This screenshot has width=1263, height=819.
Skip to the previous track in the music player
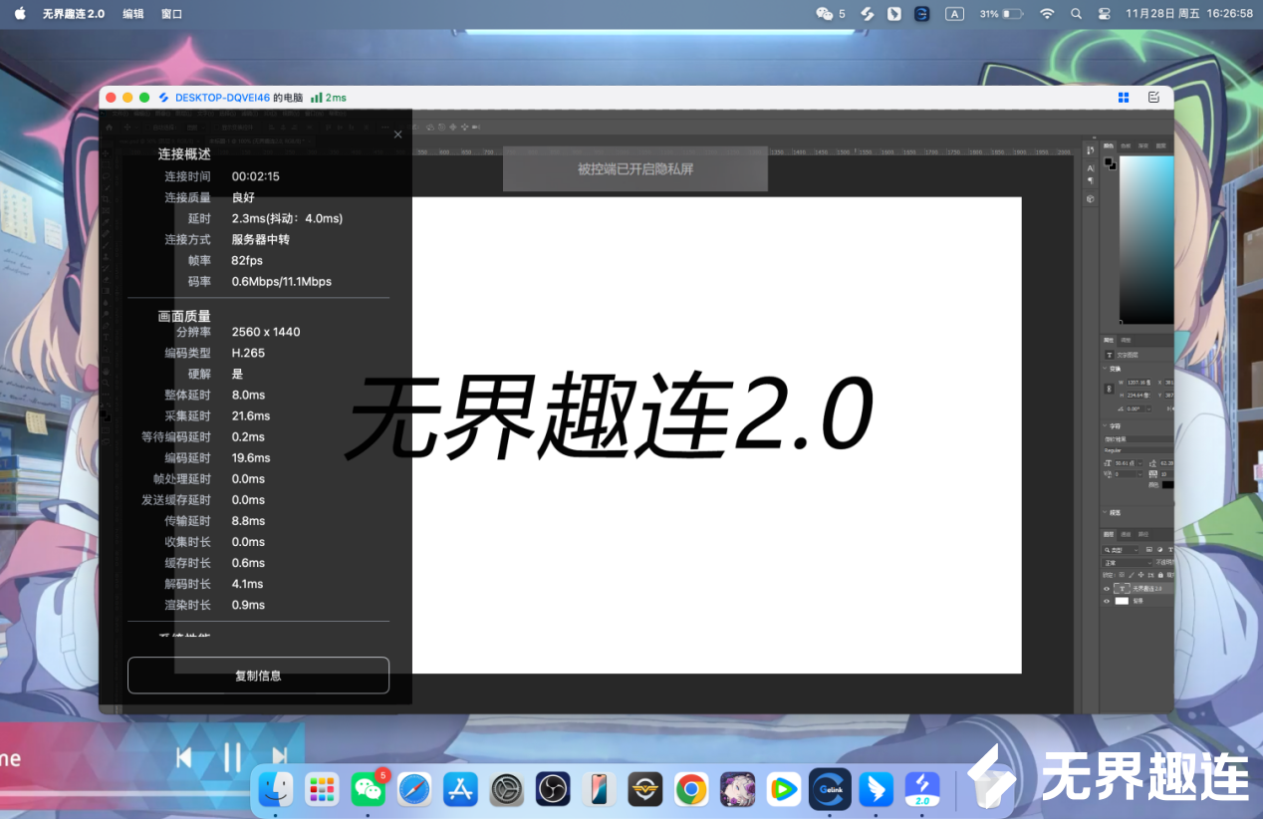184,758
